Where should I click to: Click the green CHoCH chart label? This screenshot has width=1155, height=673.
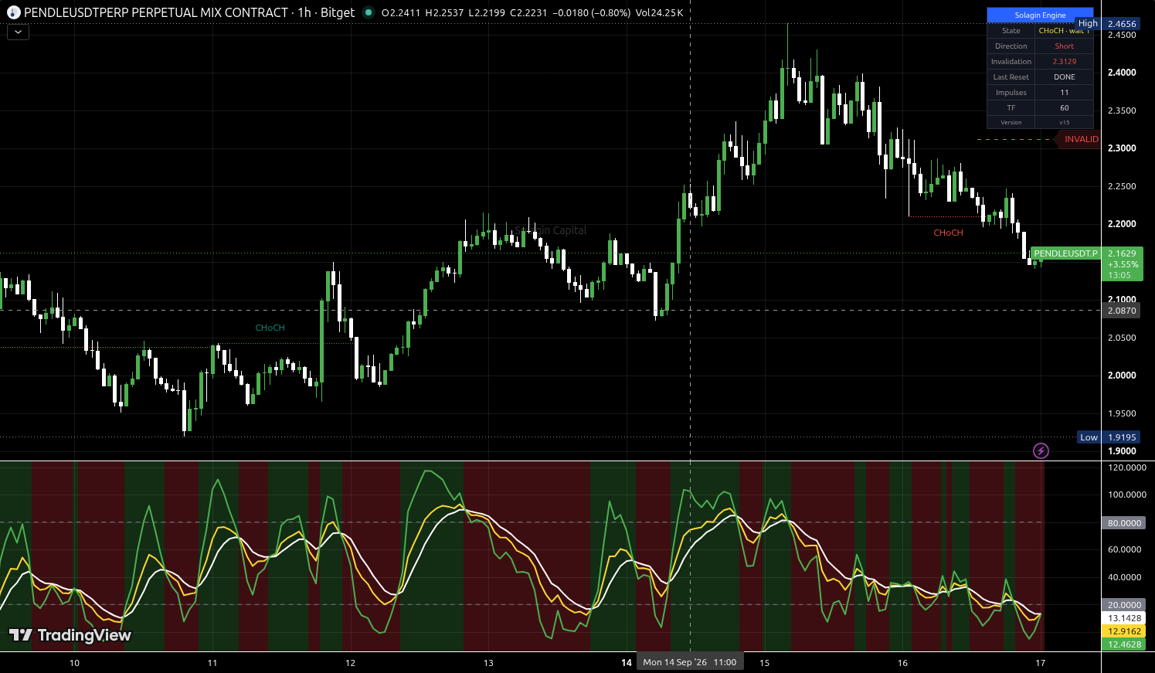[x=270, y=328]
